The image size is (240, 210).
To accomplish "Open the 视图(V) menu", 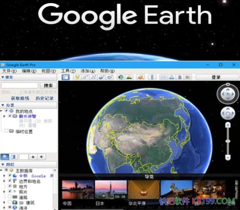I will (x=49, y=71).
